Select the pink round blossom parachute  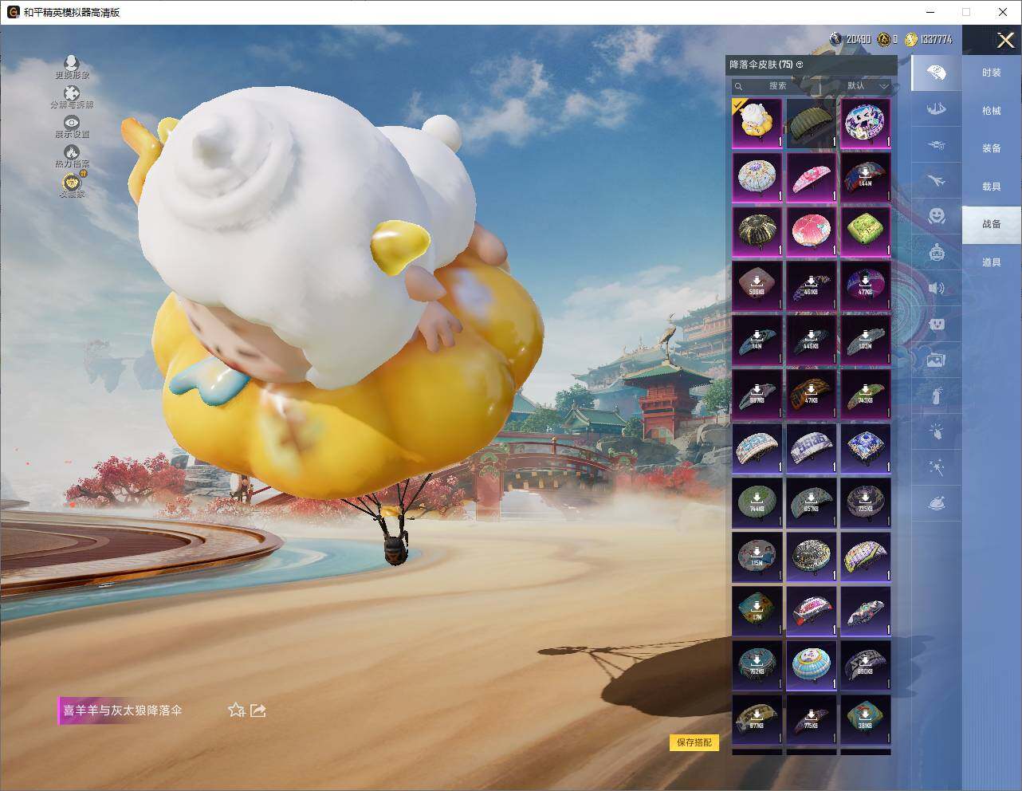click(x=812, y=232)
